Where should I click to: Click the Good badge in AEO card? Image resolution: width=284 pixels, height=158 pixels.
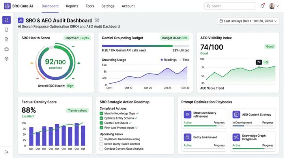(x=270, y=46)
